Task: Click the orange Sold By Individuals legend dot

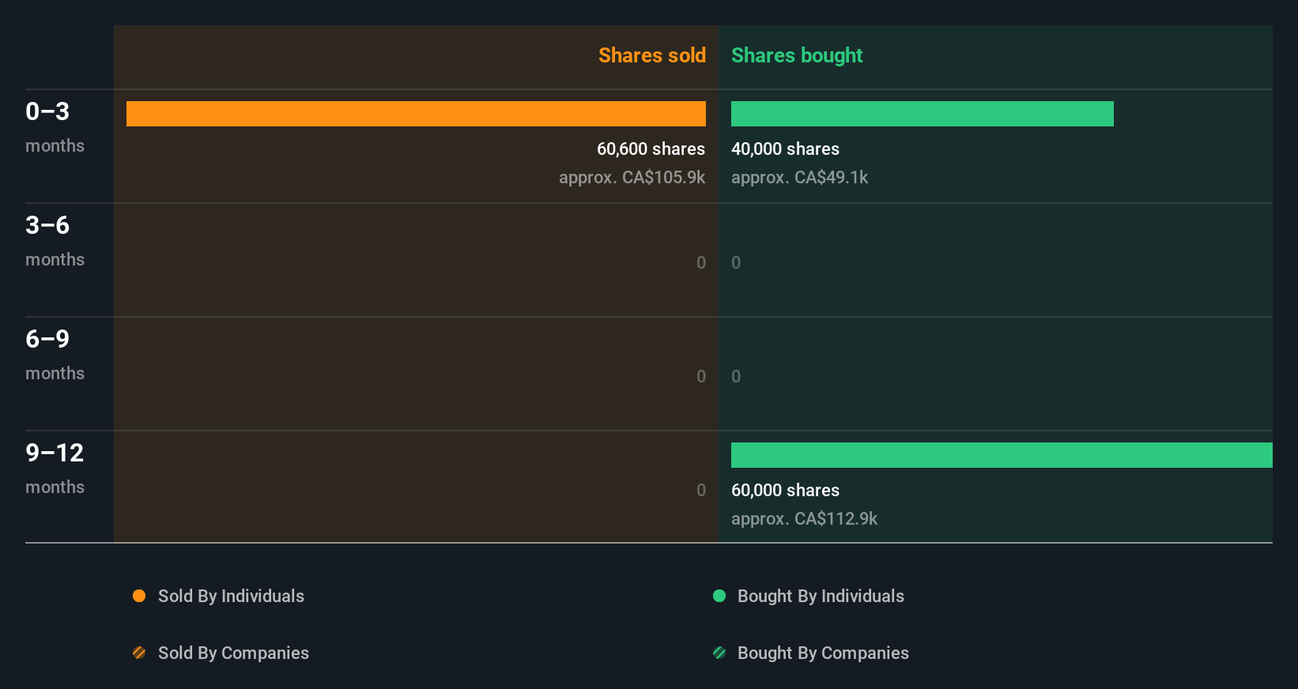Action: click(139, 596)
